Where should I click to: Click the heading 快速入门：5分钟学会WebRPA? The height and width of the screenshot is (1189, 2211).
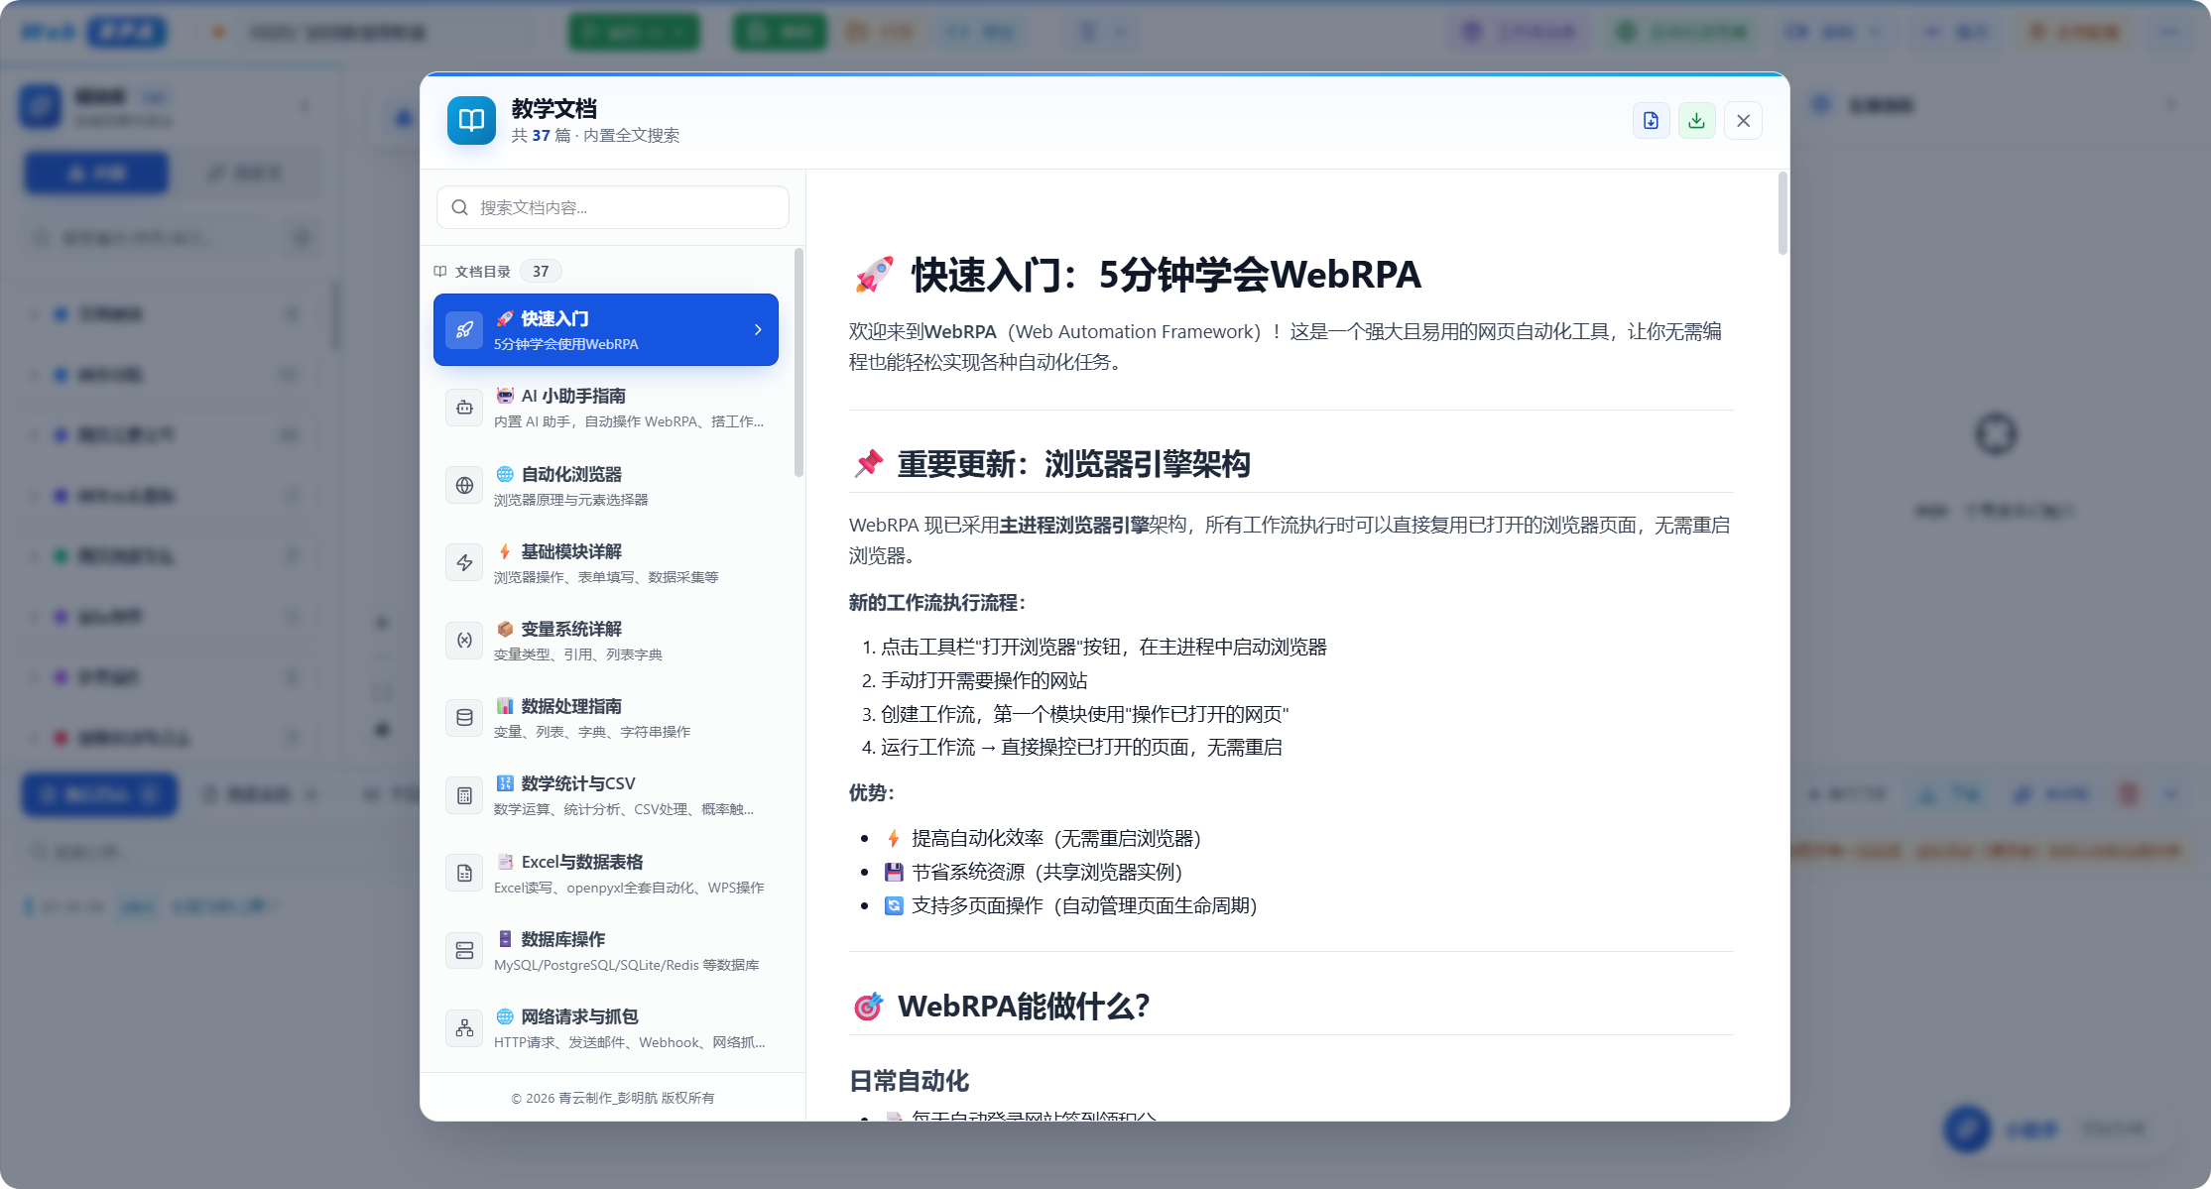(x=1137, y=275)
